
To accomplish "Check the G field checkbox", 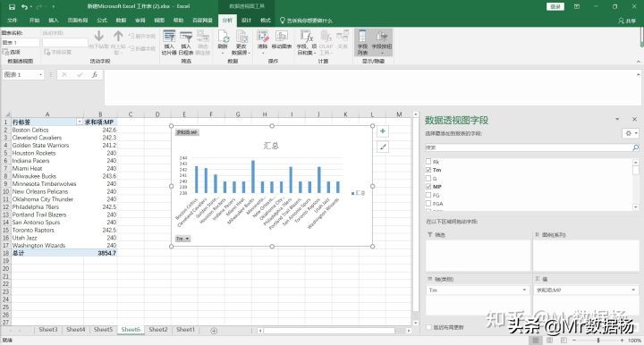I will tap(428, 179).
